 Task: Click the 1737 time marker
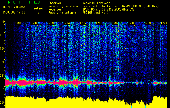coord(115,23)
